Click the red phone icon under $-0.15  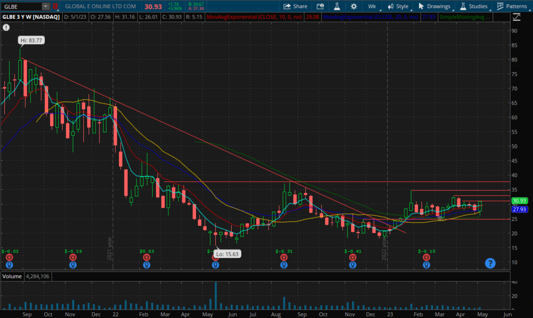click(426, 257)
